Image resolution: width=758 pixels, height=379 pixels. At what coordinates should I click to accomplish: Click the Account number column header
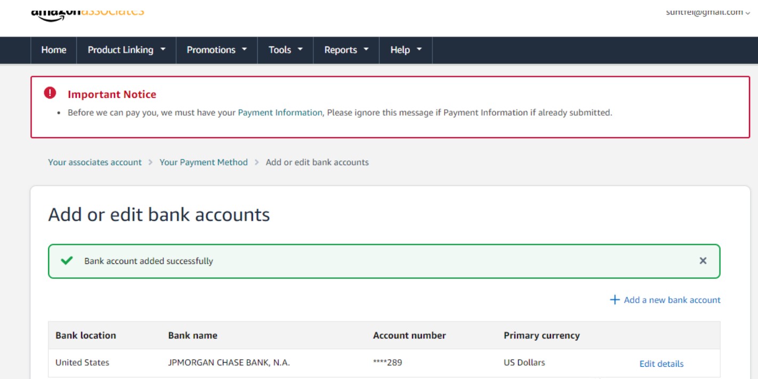click(x=409, y=335)
